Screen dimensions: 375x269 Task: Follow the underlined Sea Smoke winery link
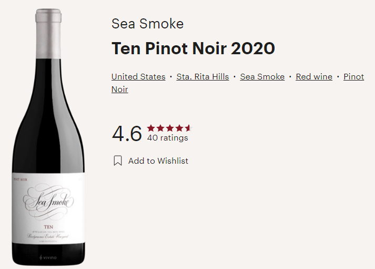(262, 76)
